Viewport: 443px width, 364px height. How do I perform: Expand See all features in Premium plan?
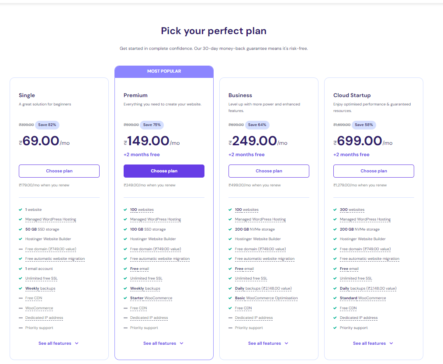[x=163, y=343]
